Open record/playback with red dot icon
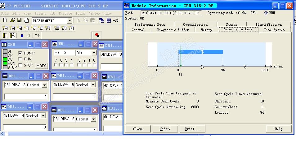This screenshot has width=296, height=143. 97,35
